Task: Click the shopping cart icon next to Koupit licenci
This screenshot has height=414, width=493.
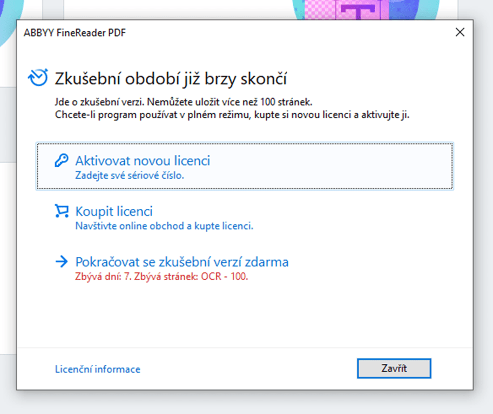Action: (62, 211)
